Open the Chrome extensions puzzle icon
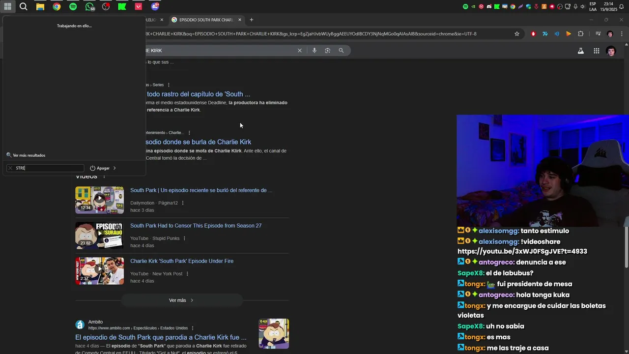The width and height of the screenshot is (629, 354). [580, 34]
